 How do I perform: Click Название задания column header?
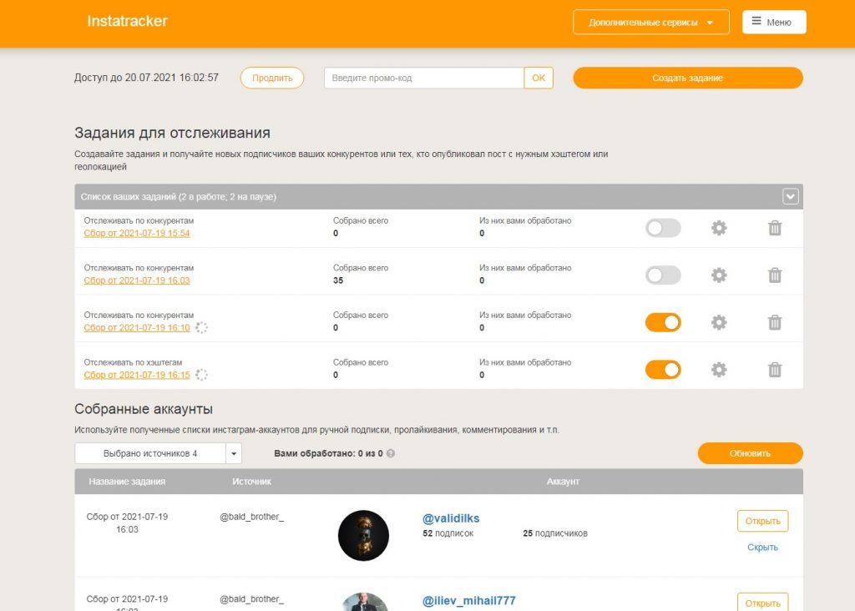(x=127, y=482)
